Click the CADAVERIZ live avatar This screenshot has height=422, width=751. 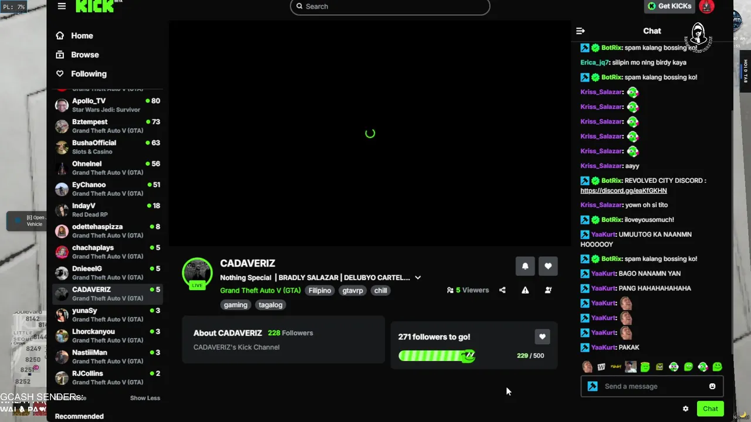coord(197,273)
